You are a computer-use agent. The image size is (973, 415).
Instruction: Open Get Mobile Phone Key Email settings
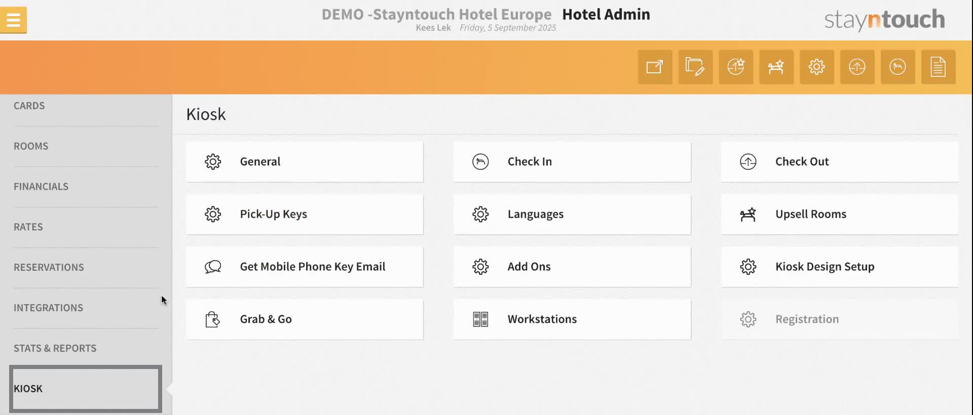coord(305,267)
